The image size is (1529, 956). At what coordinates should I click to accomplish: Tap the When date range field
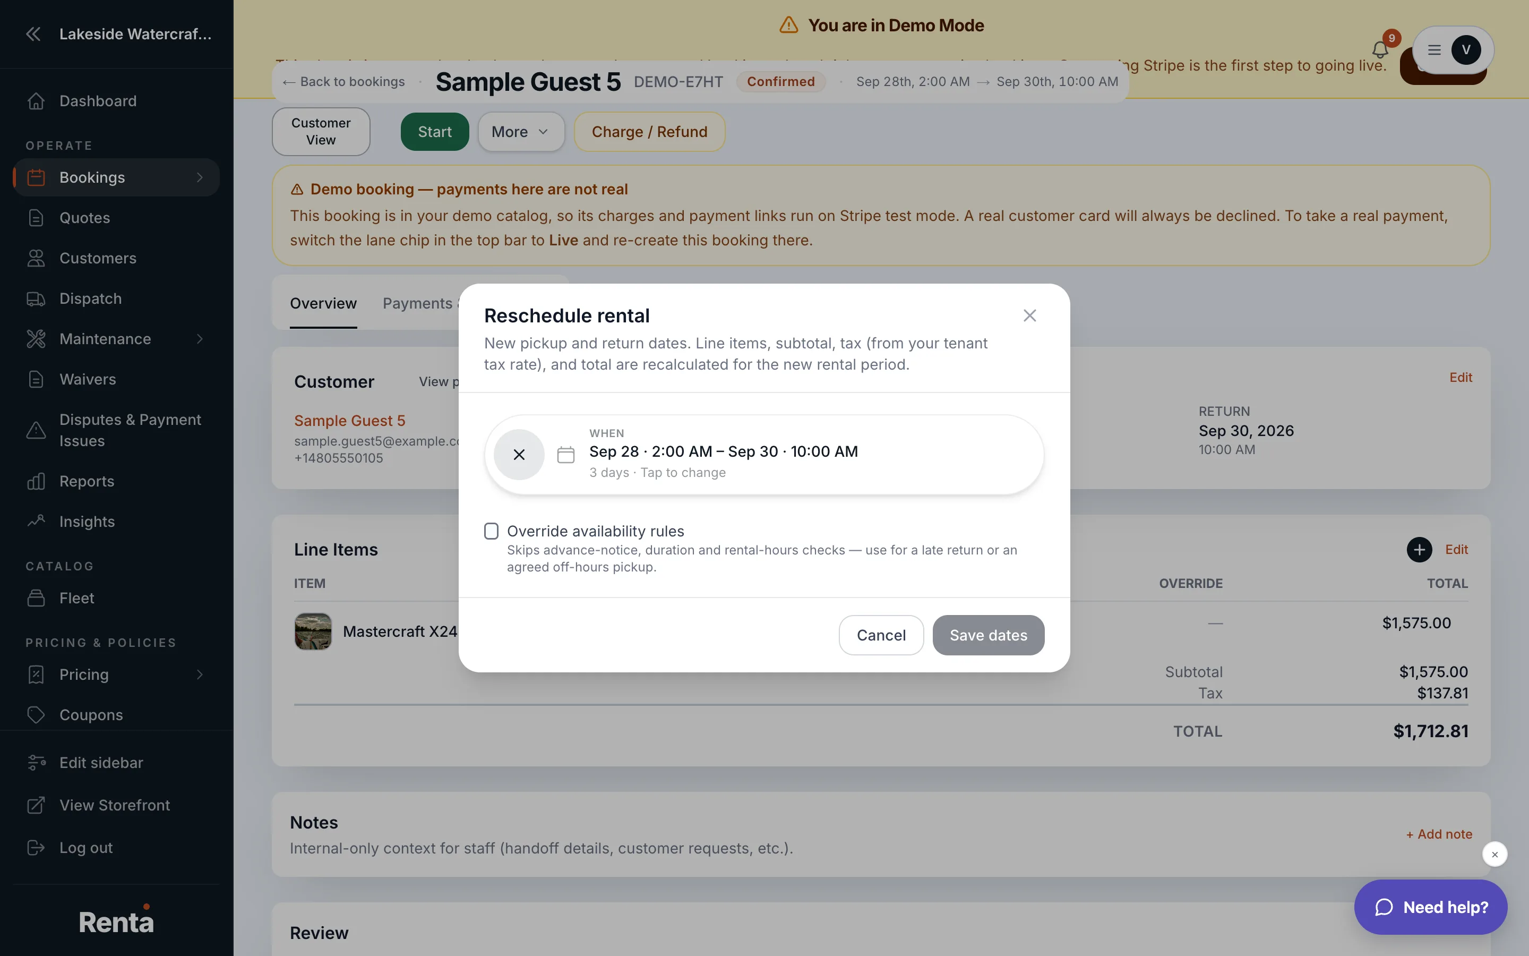click(764, 455)
